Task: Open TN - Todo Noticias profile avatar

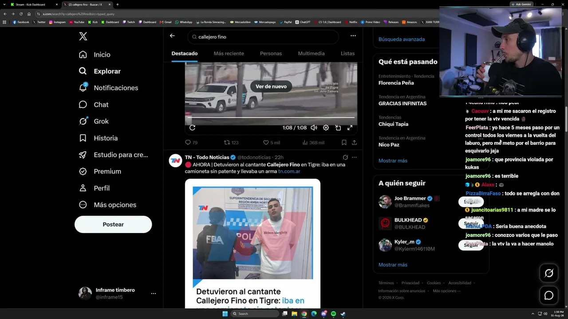Action: point(175,161)
